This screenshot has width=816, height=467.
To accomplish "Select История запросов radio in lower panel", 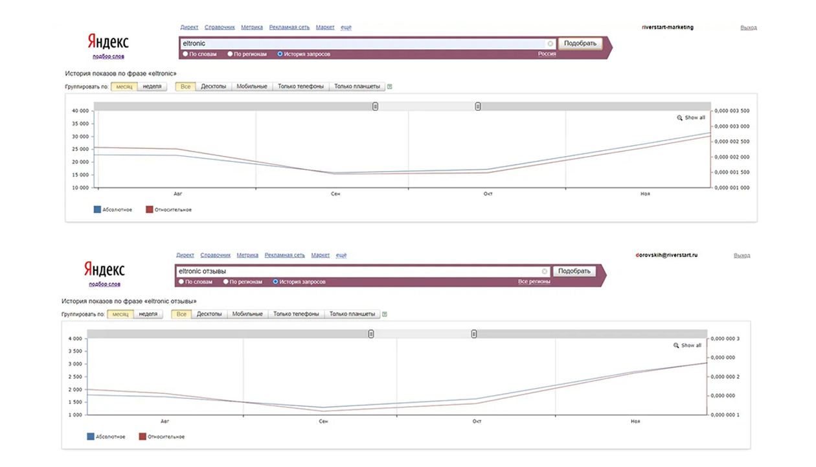I will [275, 282].
